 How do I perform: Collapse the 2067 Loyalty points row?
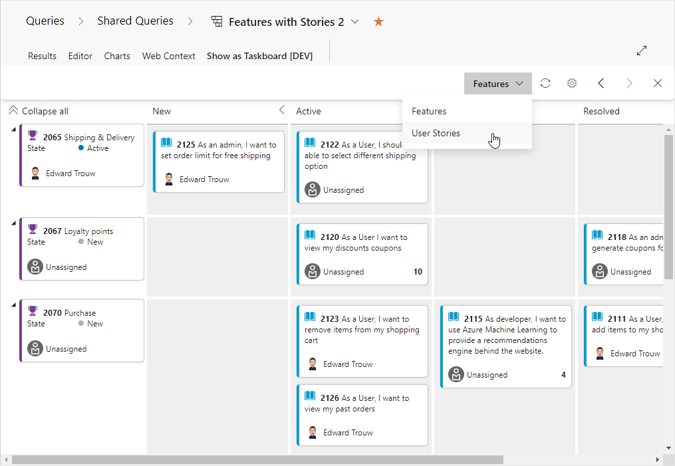click(x=13, y=223)
